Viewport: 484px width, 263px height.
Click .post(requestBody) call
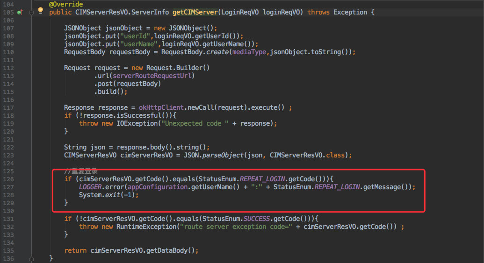click(128, 84)
